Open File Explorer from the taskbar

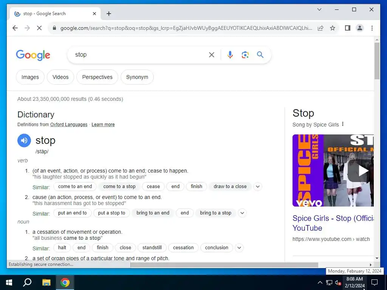[x=46, y=282]
